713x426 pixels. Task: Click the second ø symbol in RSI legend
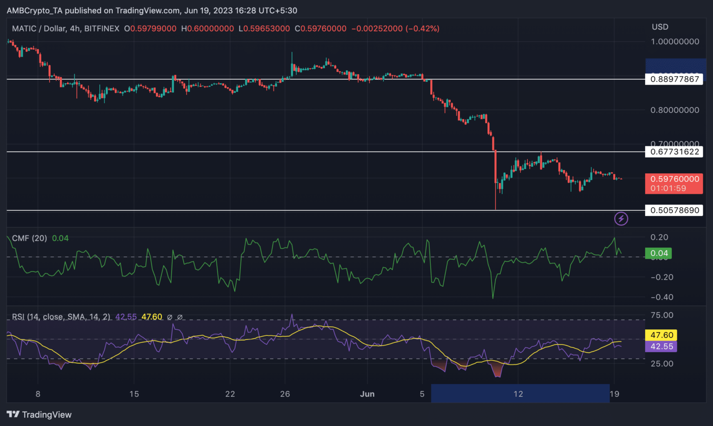[x=180, y=317]
